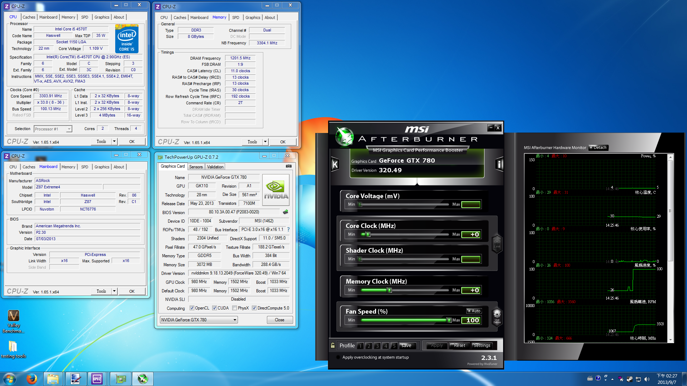Open About tab in the Memory CPU-Z window
The height and width of the screenshot is (386, 687).
coord(270,18)
